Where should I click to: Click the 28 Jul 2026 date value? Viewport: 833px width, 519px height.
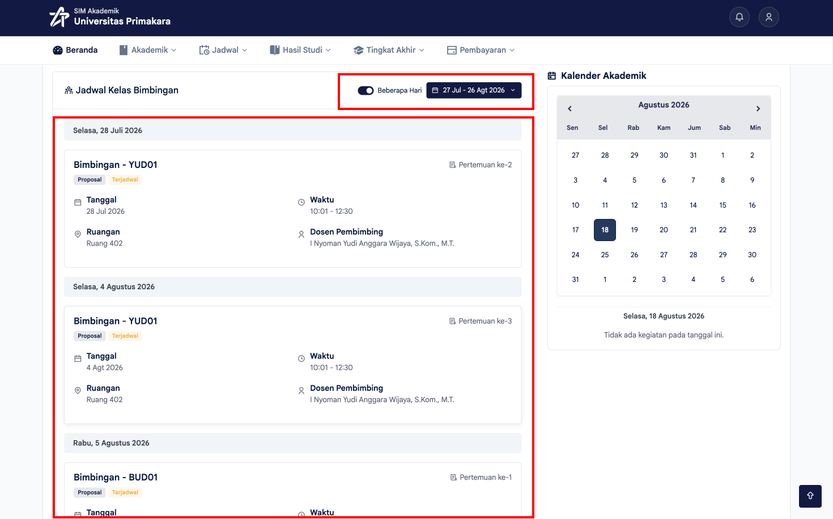tap(105, 212)
